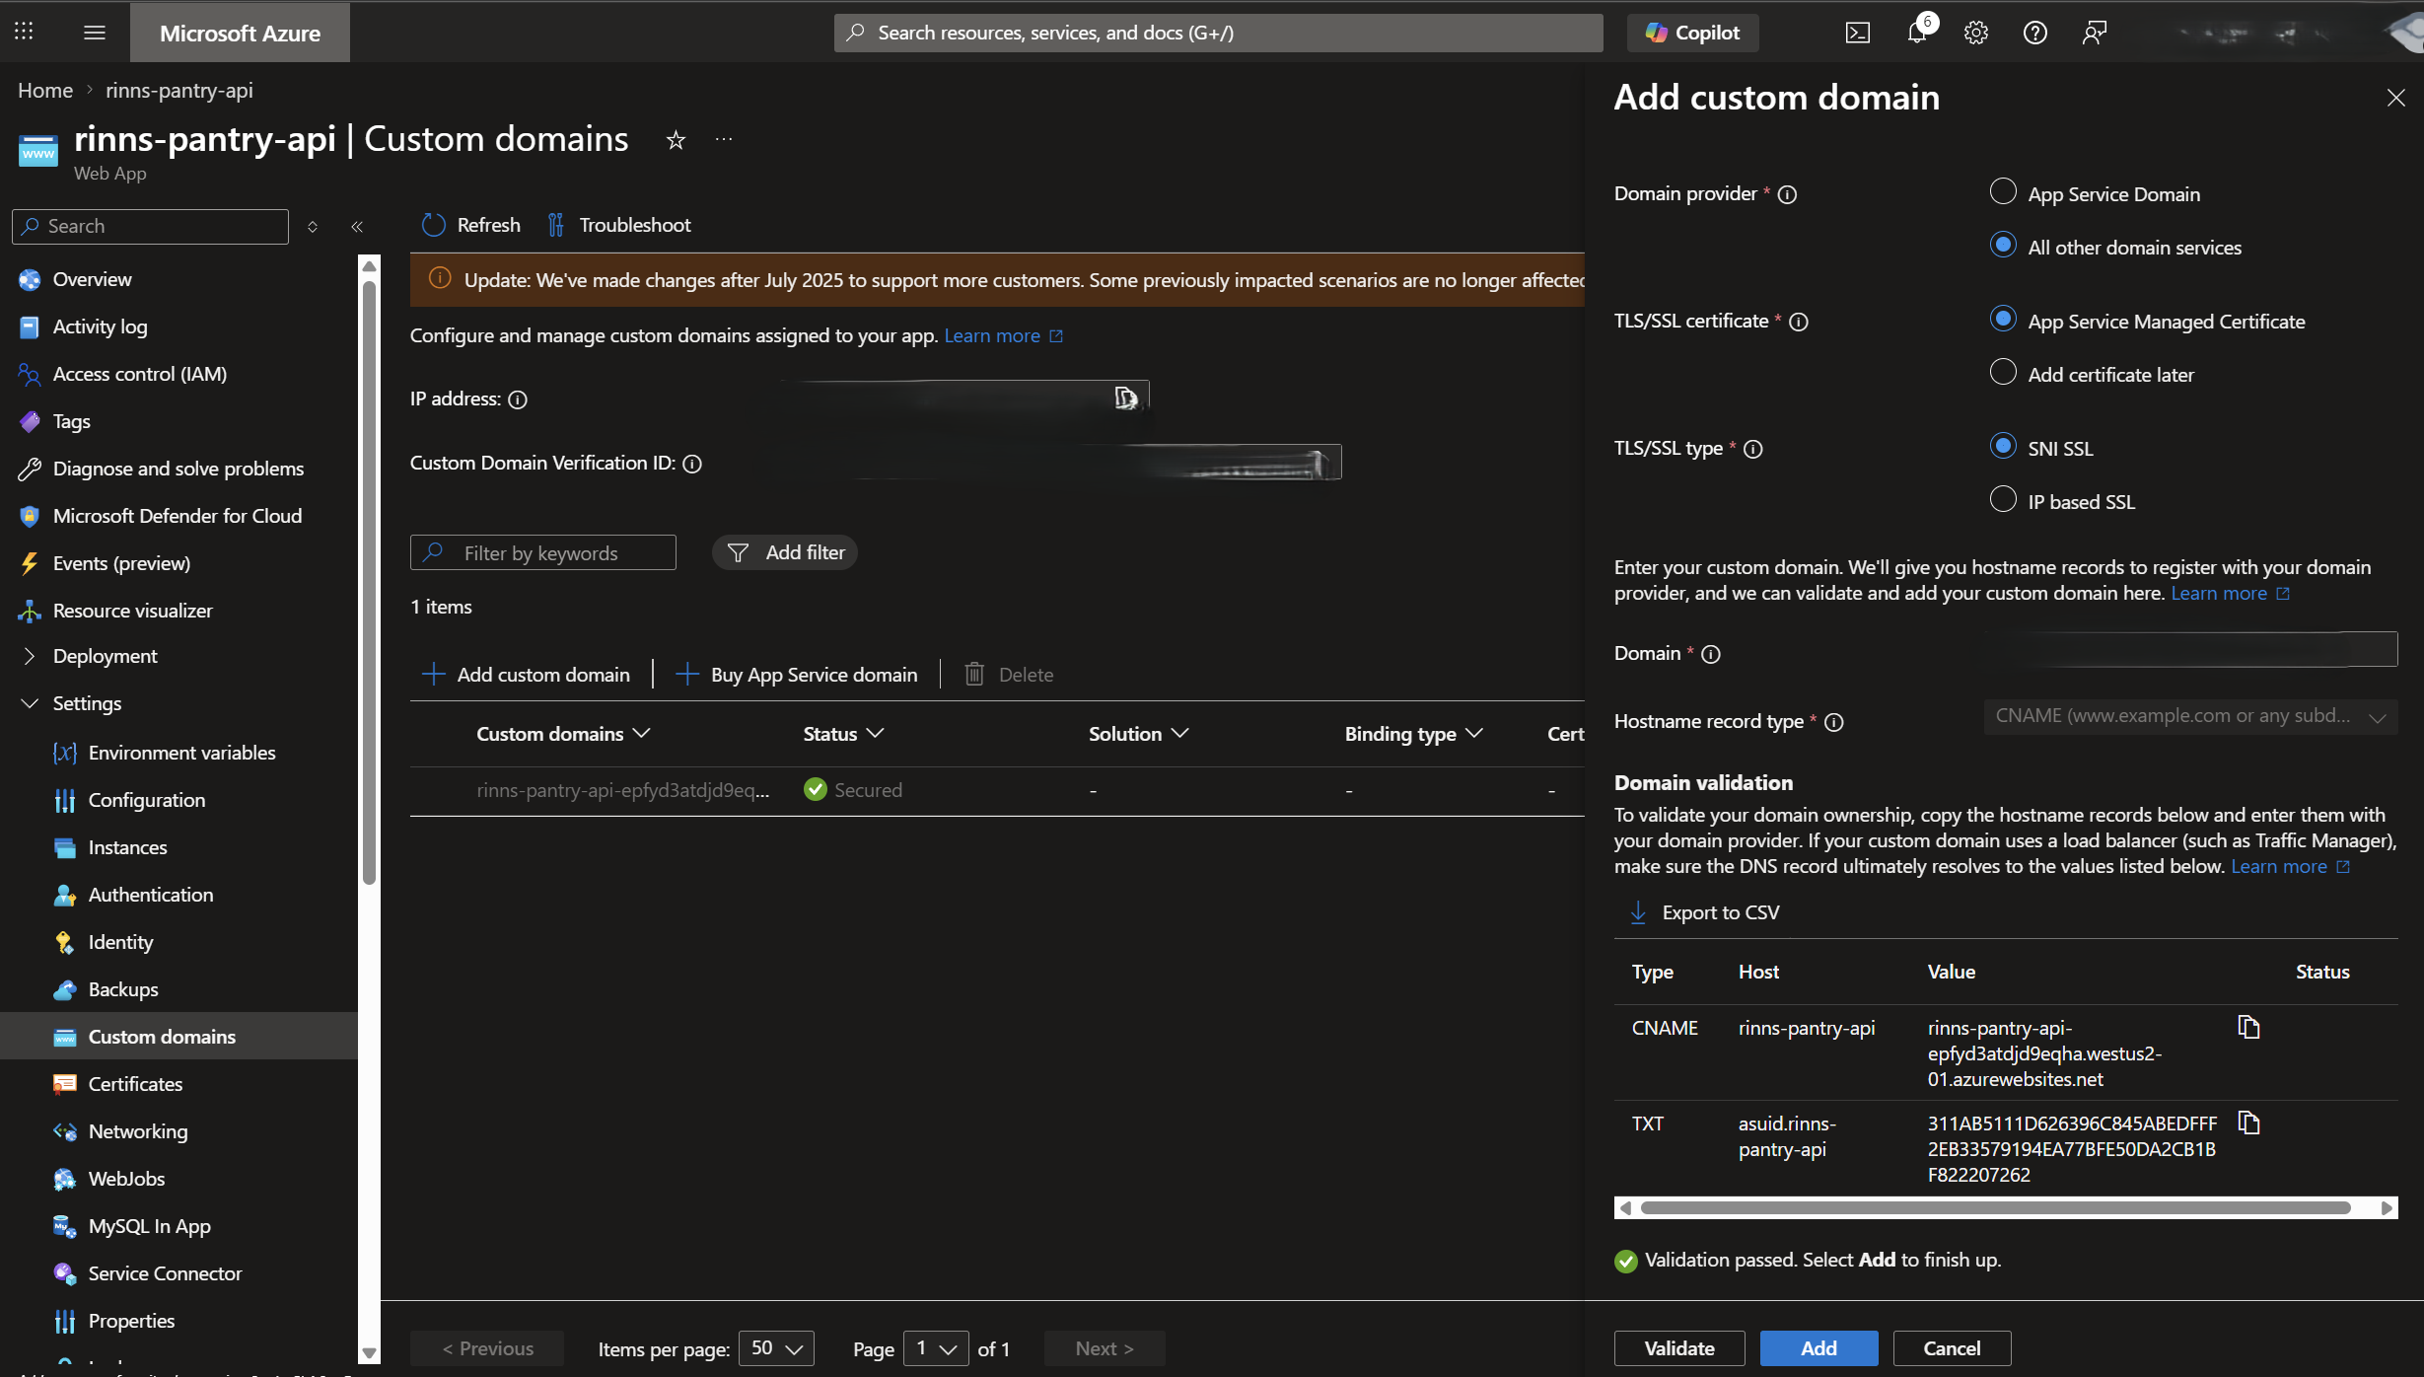The height and width of the screenshot is (1377, 2424).
Task: Choose Add certificate later option
Action: click(2003, 372)
